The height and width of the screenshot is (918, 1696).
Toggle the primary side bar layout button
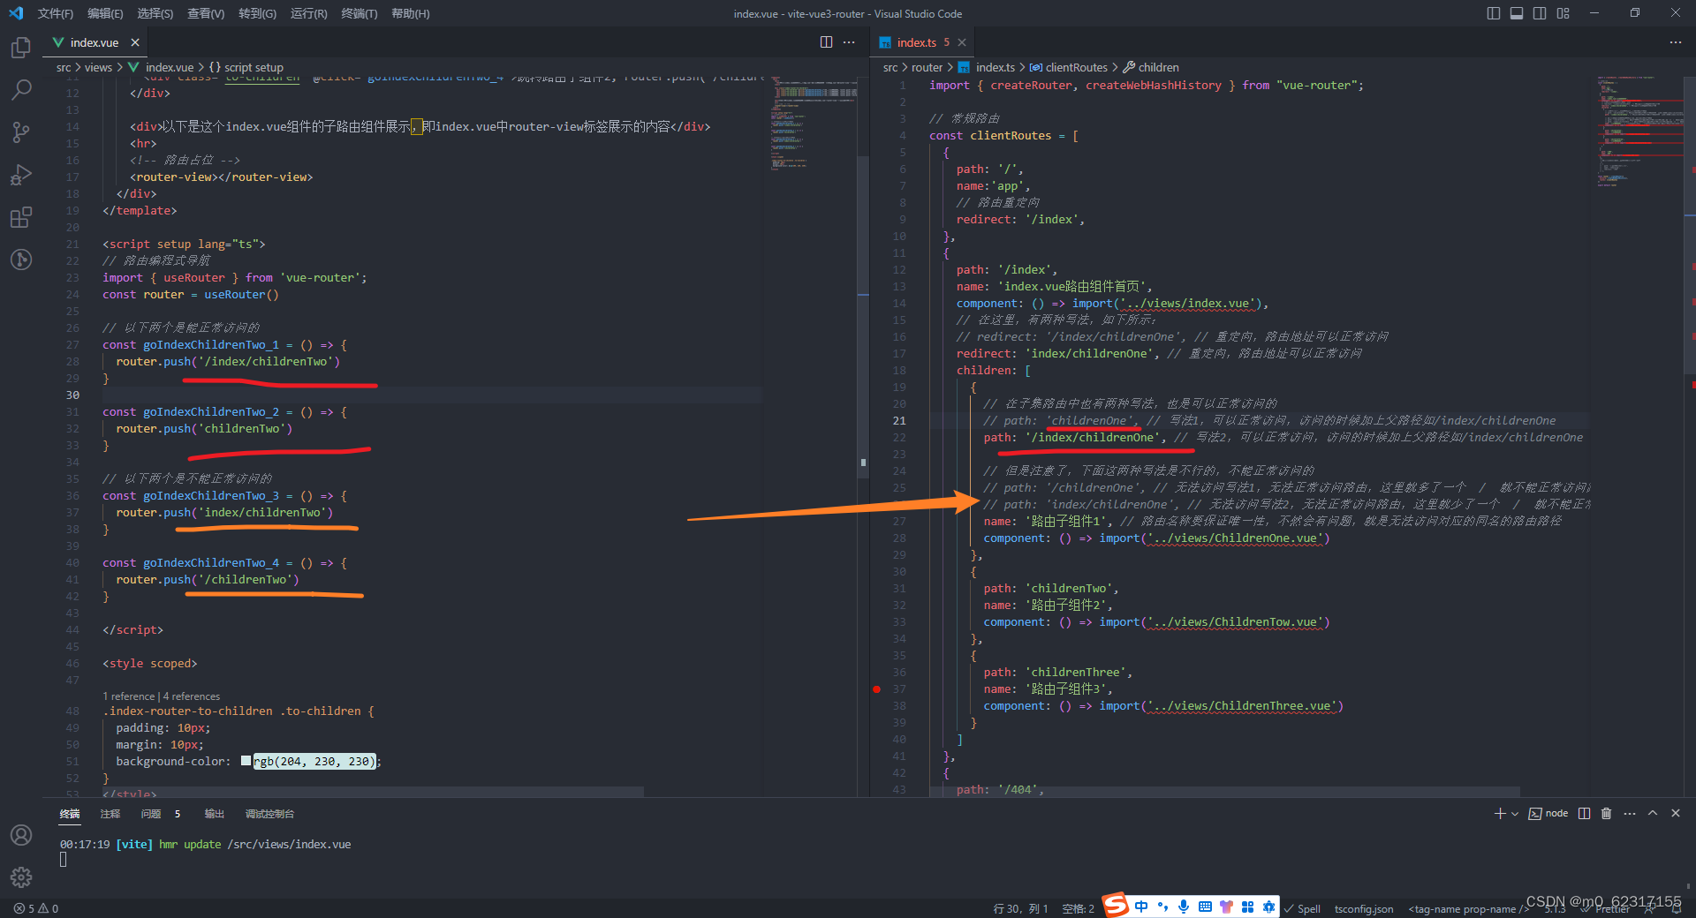1494,13
